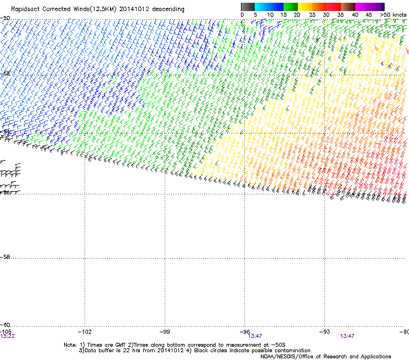Viewport: 409px width, 360px height.
Task: Click the red 30-35 knots legend color
Action: click(334, 7)
